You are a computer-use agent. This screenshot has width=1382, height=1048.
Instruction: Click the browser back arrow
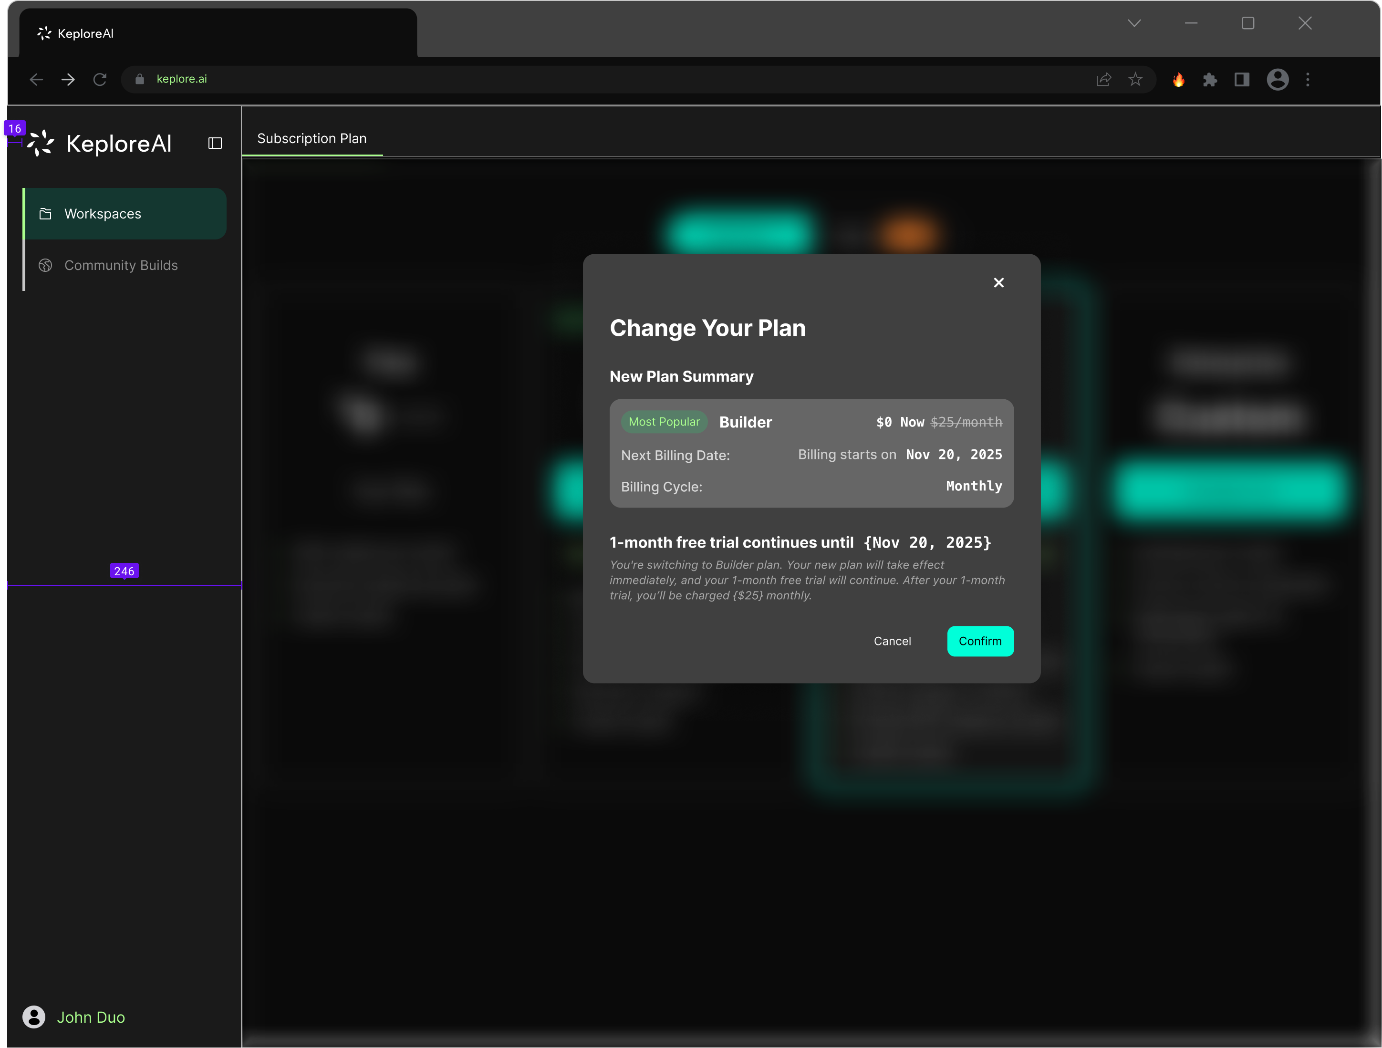point(36,79)
